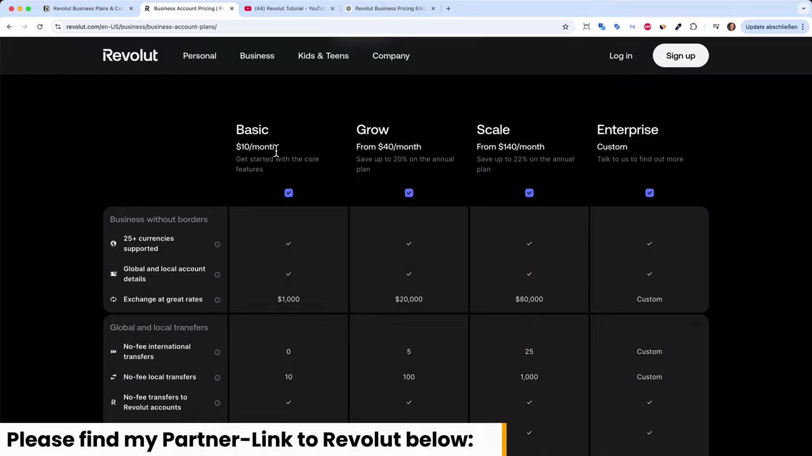
Task: Show info for 25+ currencies supported
Action: point(217,244)
